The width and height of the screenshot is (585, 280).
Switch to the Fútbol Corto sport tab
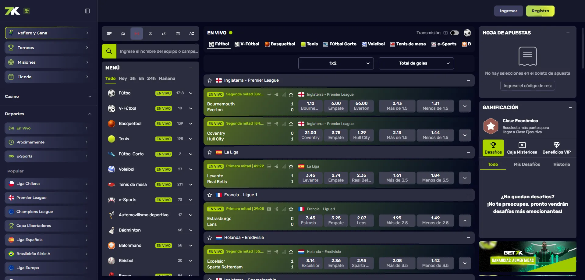point(340,44)
